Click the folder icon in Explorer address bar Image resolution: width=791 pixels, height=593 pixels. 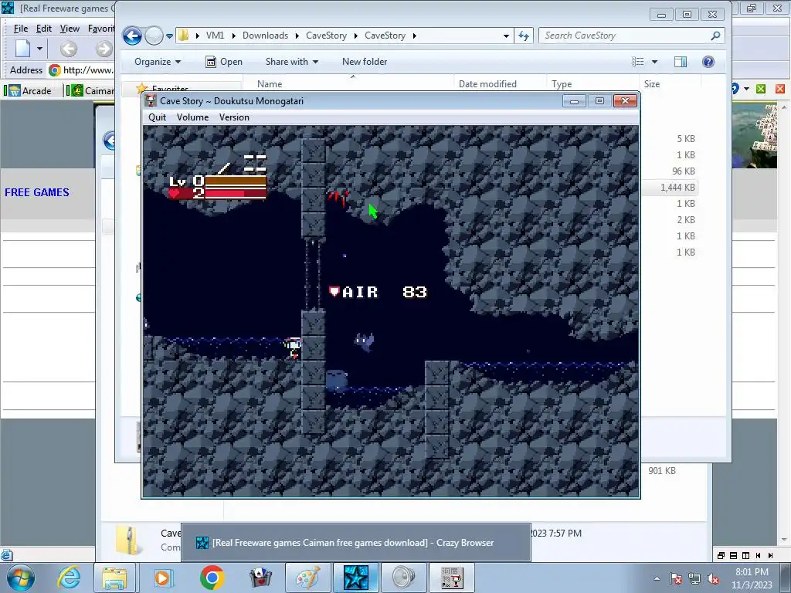[x=184, y=36]
